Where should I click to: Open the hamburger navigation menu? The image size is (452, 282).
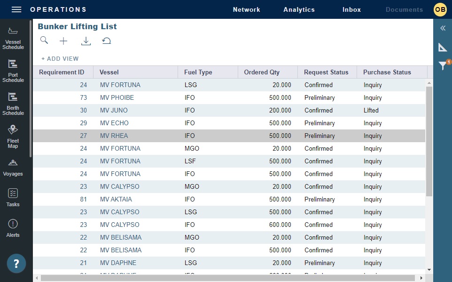pyautogui.click(x=16, y=9)
